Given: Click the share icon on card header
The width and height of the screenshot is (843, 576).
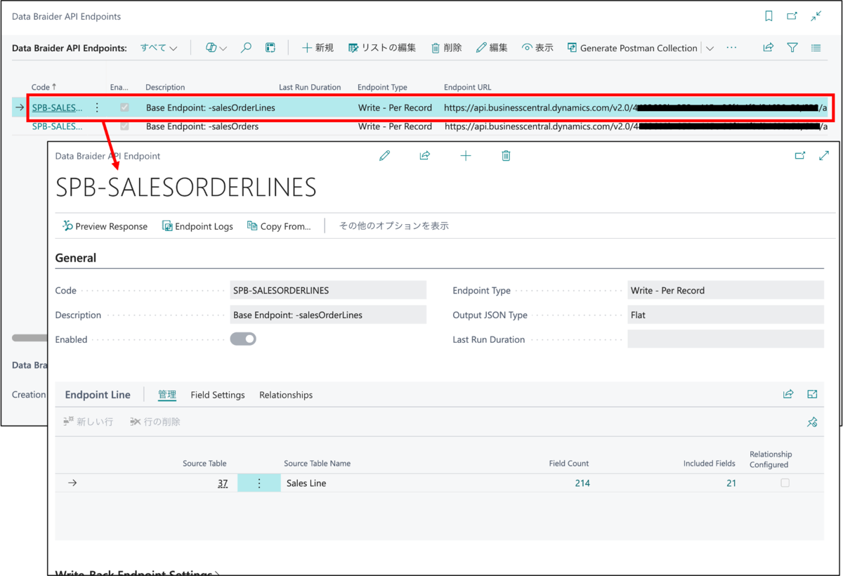Looking at the screenshot, I should pos(425,156).
